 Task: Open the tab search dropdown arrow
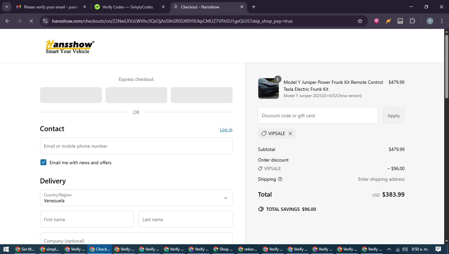(7, 7)
